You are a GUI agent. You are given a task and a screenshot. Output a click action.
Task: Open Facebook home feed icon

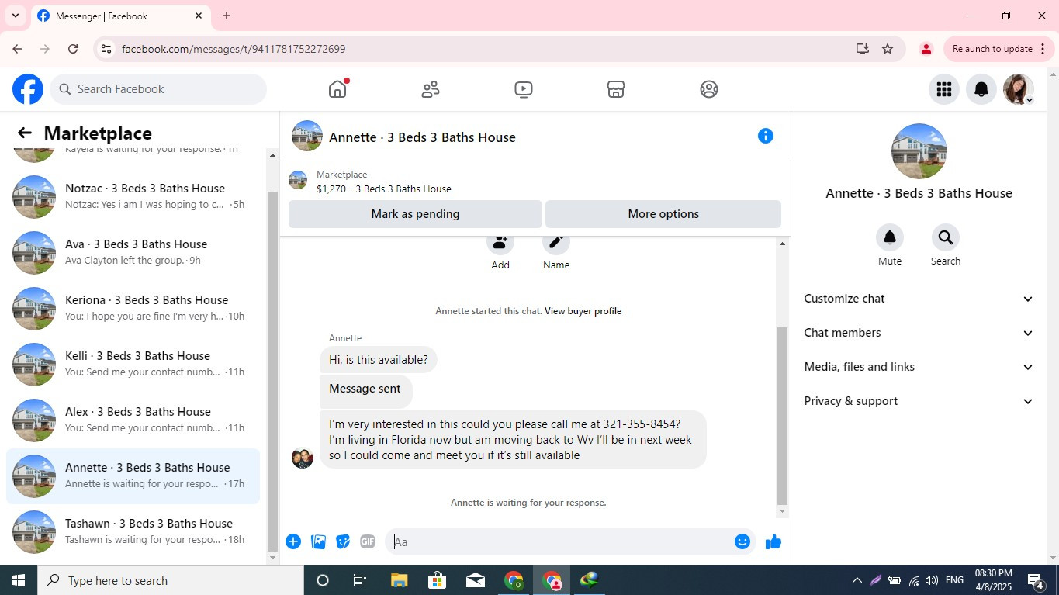337,89
